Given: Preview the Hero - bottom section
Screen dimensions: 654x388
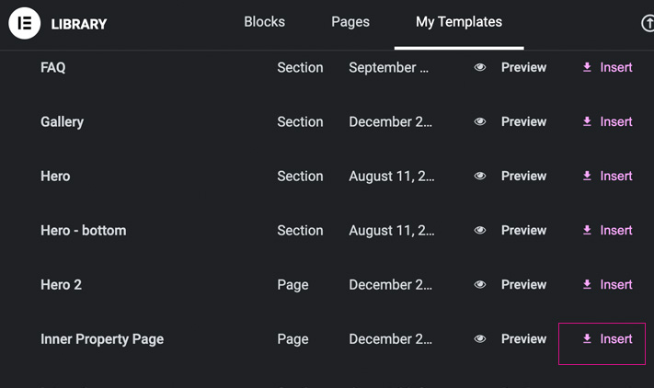Looking at the screenshot, I should 523,230.
